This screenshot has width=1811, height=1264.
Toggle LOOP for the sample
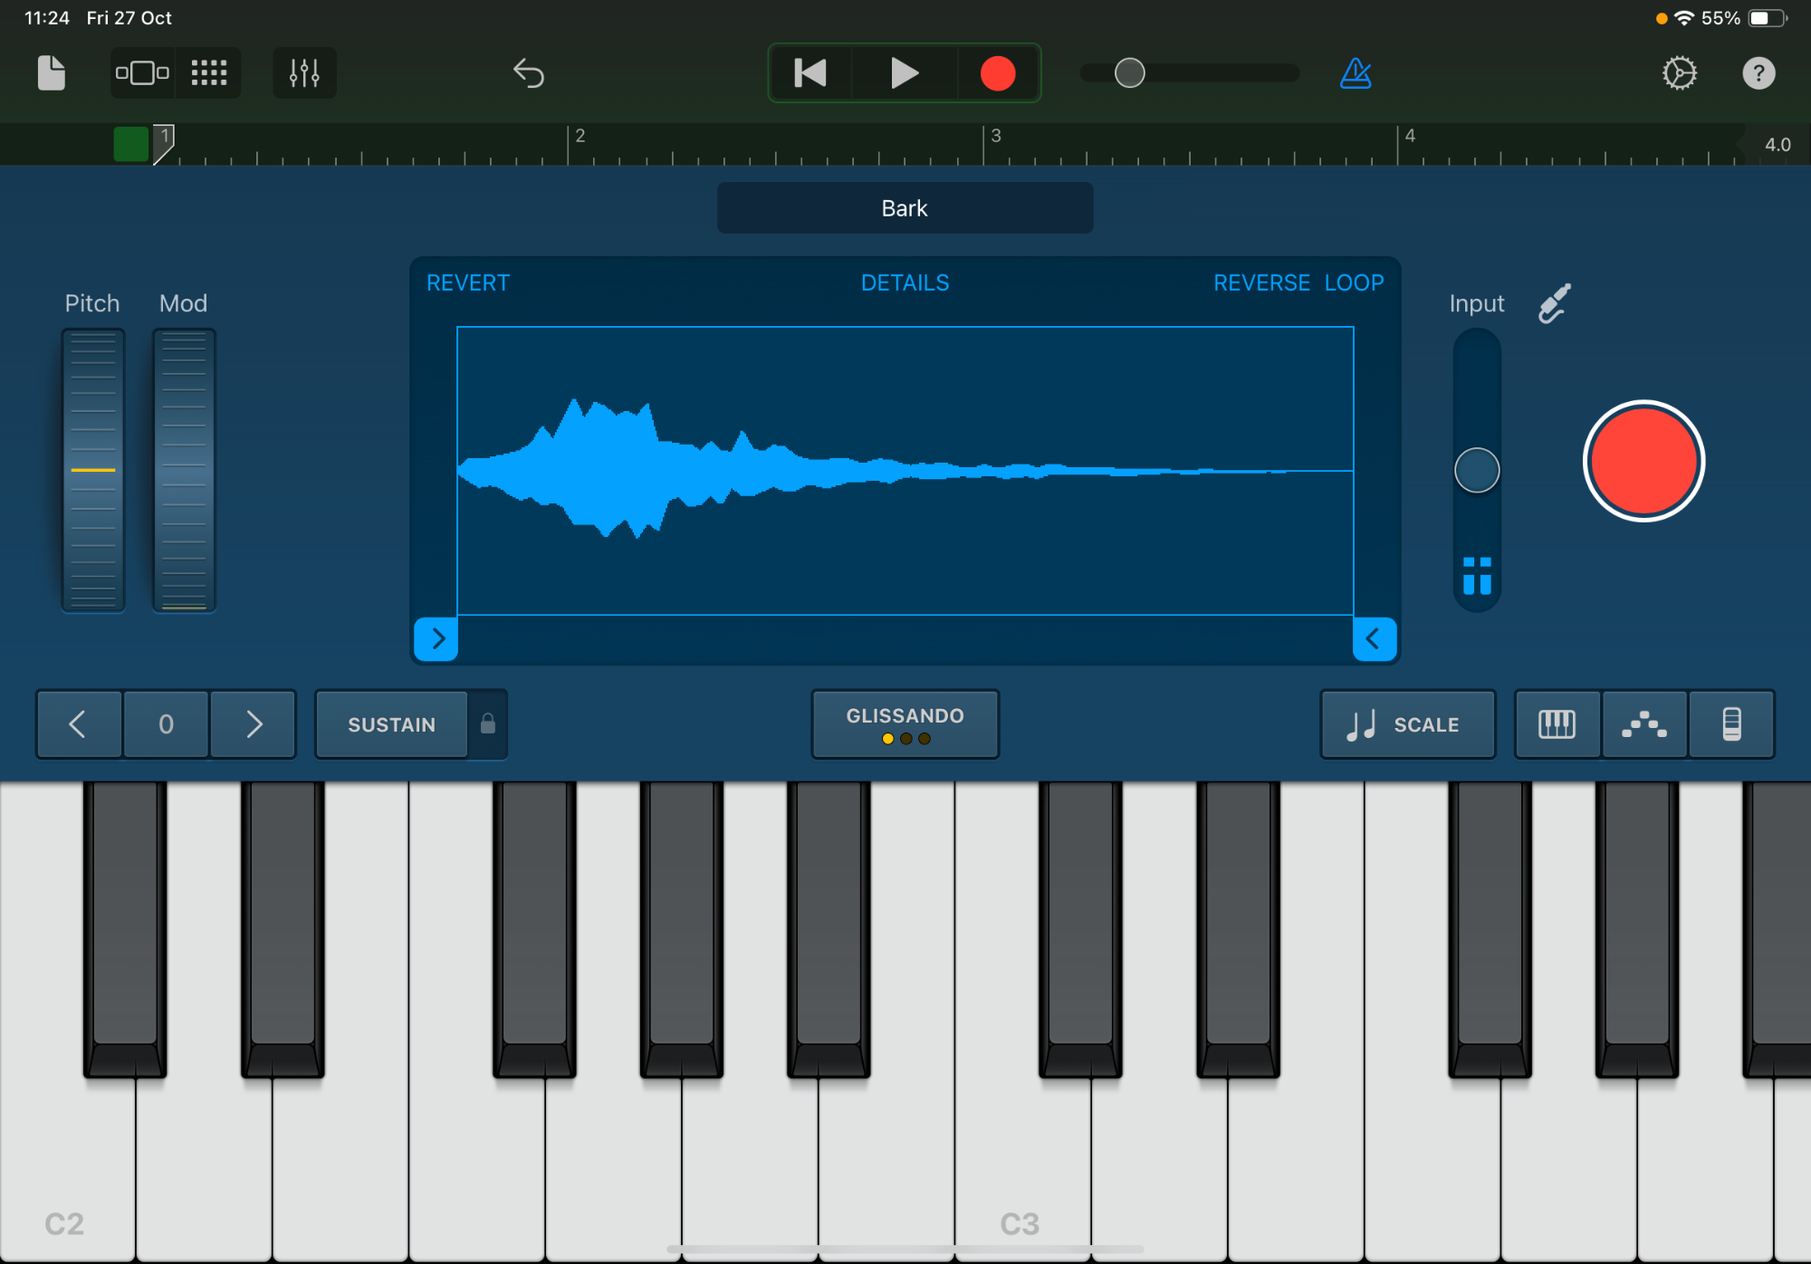pyautogui.click(x=1354, y=283)
